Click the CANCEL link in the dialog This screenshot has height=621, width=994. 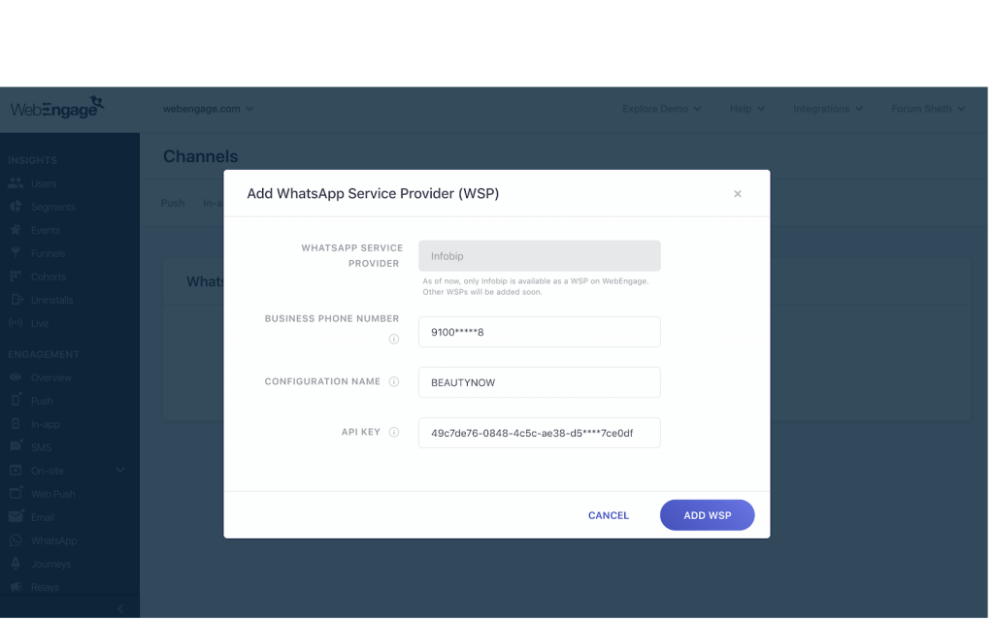pos(609,515)
